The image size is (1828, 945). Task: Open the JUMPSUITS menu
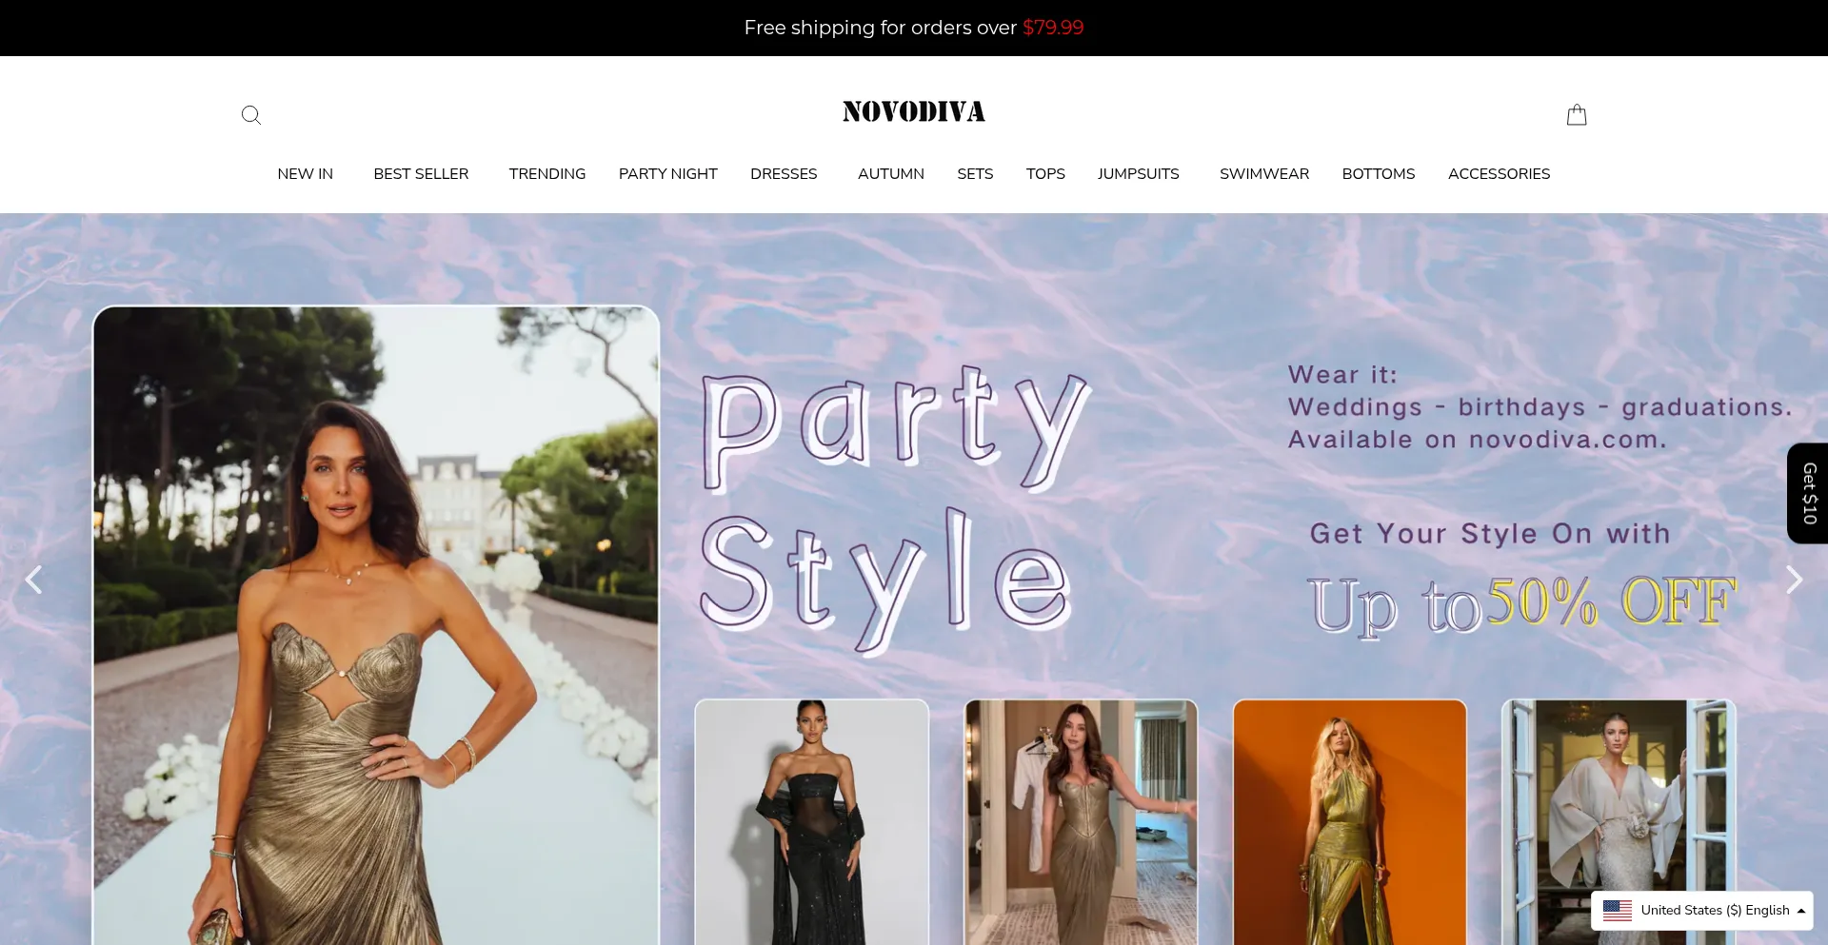[x=1138, y=174]
